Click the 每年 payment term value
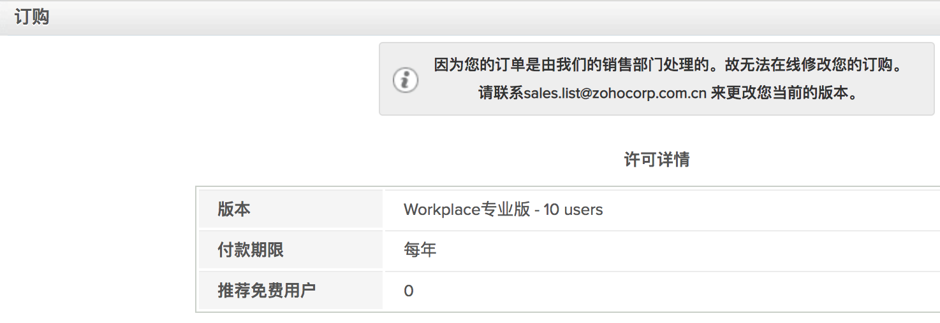This screenshot has width=940, height=323. (x=420, y=250)
